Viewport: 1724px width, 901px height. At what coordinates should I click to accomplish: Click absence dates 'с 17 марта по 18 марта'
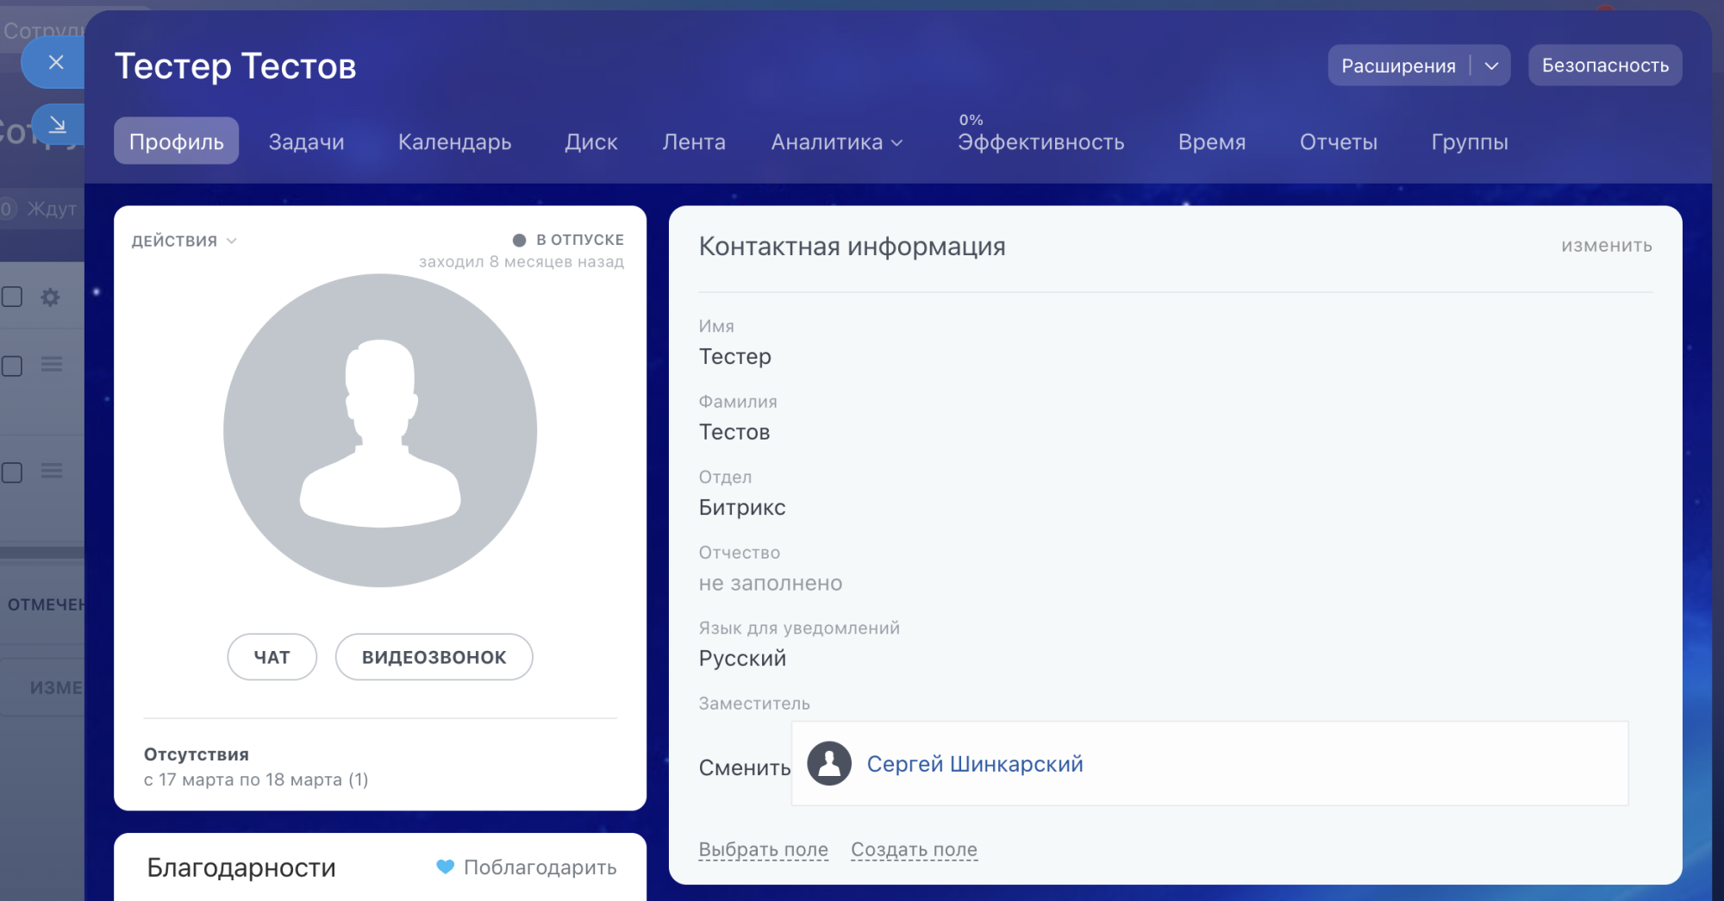click(x=256, y=779)
